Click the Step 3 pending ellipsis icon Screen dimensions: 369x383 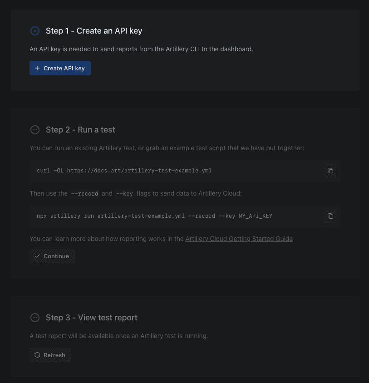click(35, 318)
